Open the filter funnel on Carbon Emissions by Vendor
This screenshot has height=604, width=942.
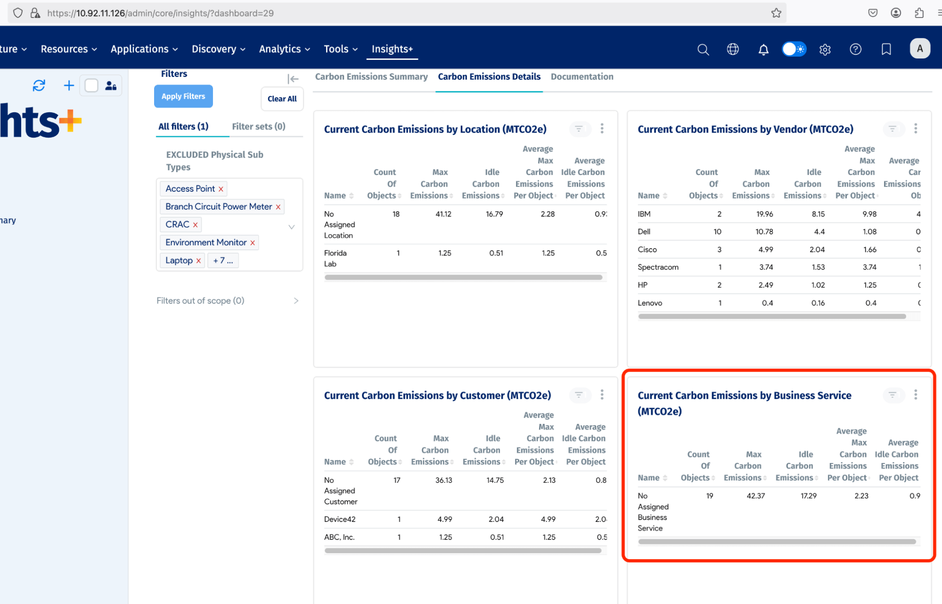[x=893, y=129]
